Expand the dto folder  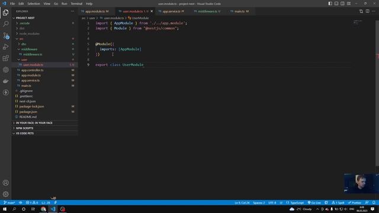click(x=45, y=44)
